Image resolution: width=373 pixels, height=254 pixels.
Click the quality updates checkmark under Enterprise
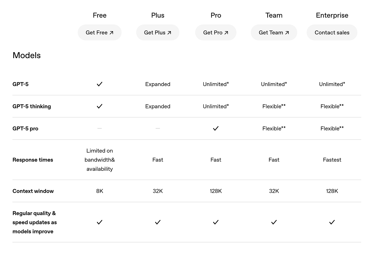332,222
